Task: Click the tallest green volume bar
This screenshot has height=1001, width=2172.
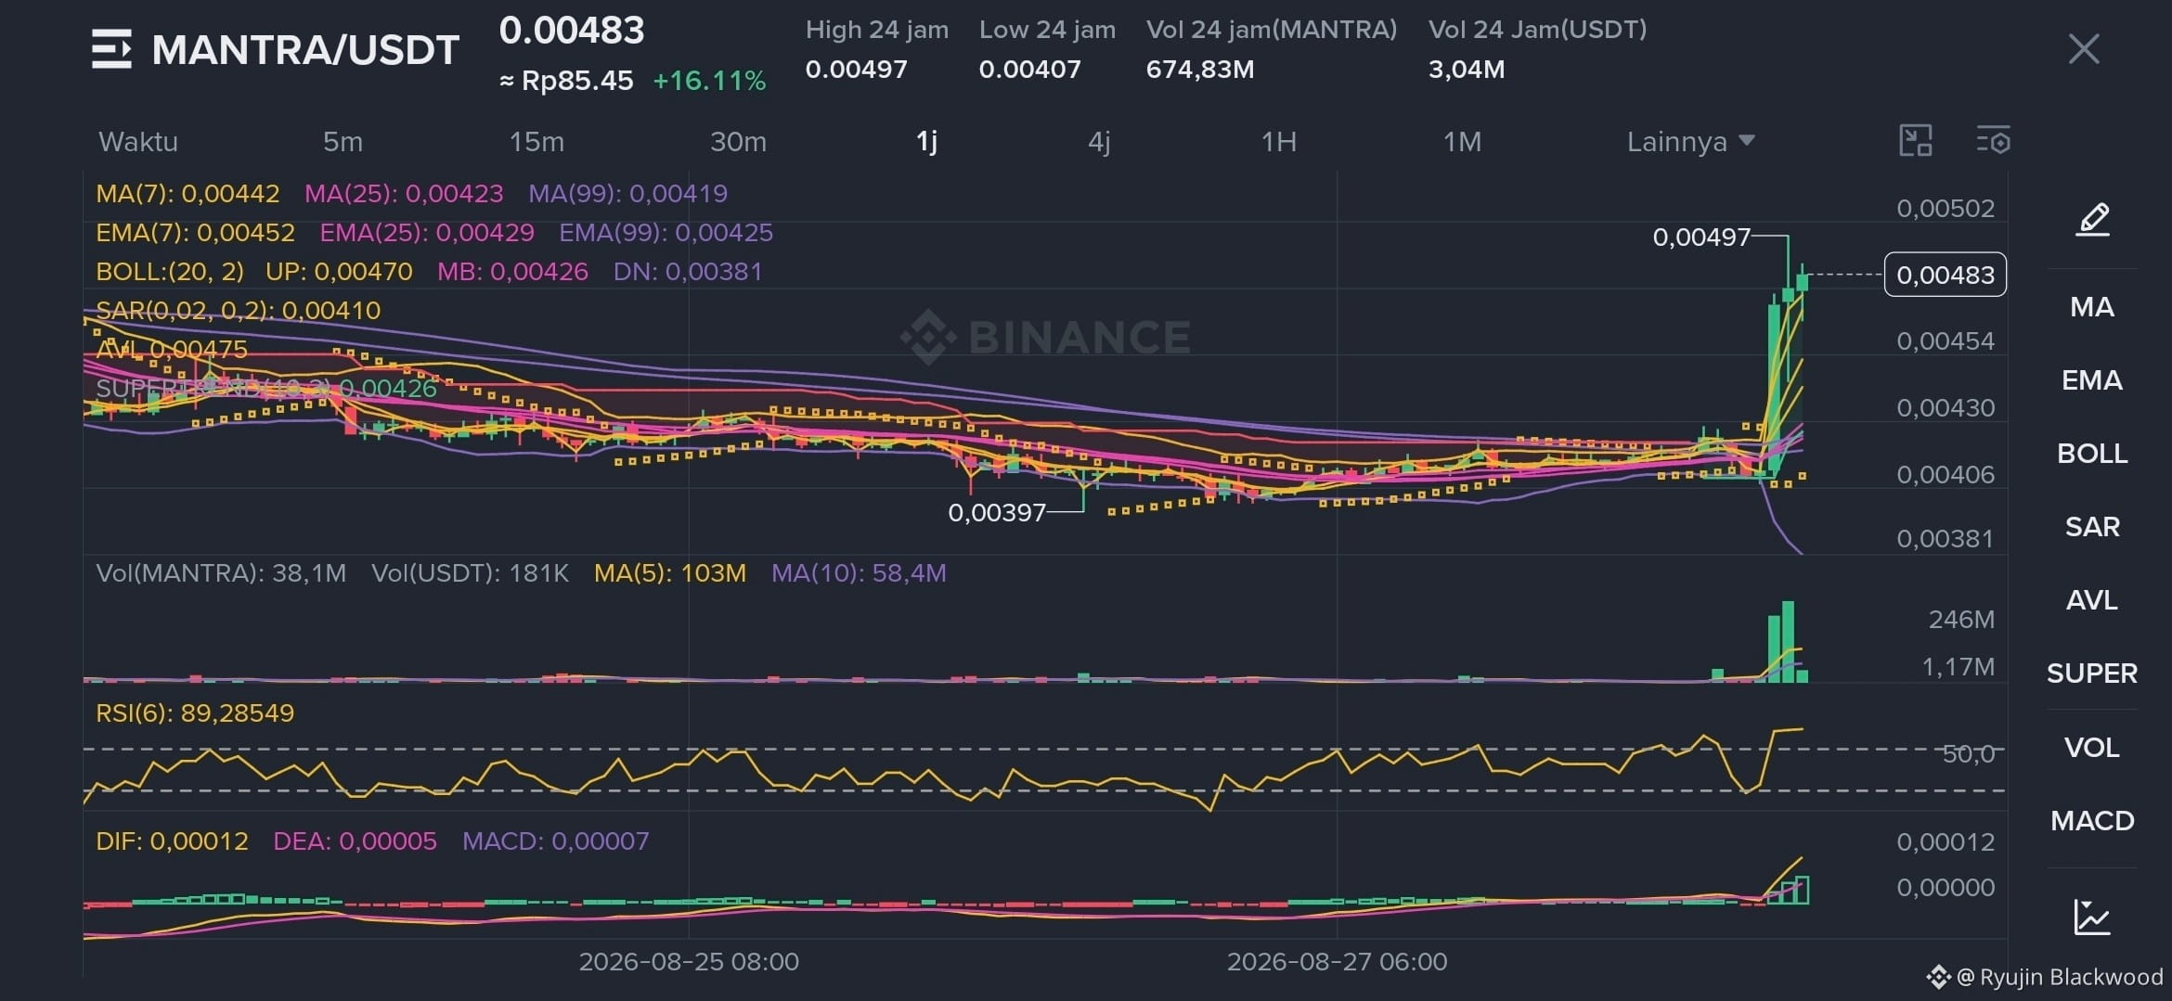Action: [x=1788, y=642]
